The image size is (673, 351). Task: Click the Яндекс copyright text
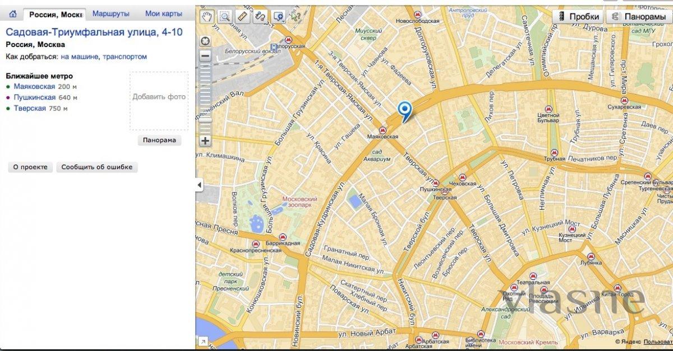[628, 341]
